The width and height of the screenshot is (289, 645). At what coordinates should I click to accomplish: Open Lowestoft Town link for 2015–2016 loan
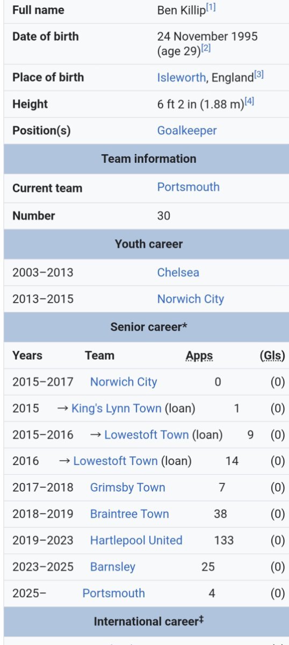pyautogui.click(x=147, y=435)
